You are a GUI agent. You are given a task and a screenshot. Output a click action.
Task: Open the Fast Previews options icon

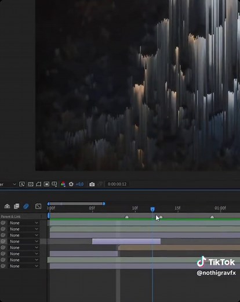point(22,184)
